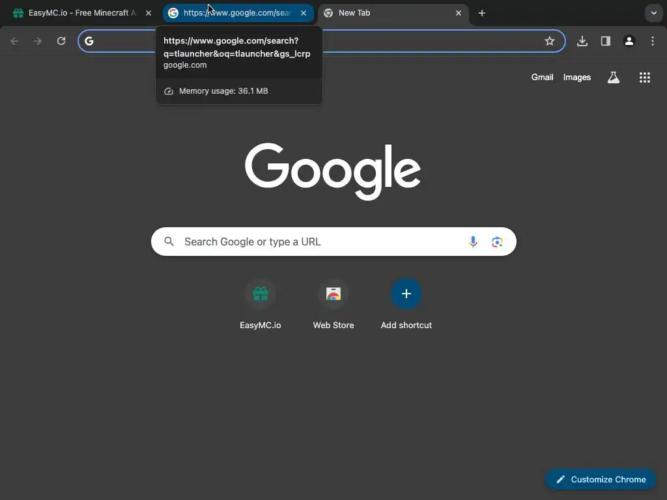Expand the tab search dropdown arrow
Image resolution: width=667 pixels, height=500 pixels.
pyautogui.click(x=654, y=13)
